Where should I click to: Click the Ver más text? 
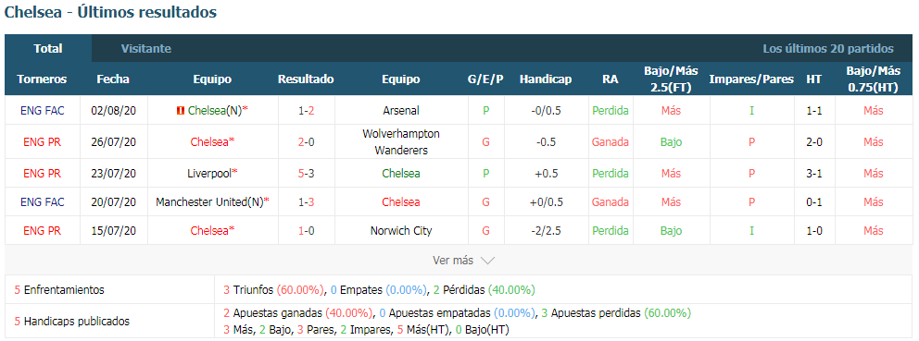coord(452,261)
